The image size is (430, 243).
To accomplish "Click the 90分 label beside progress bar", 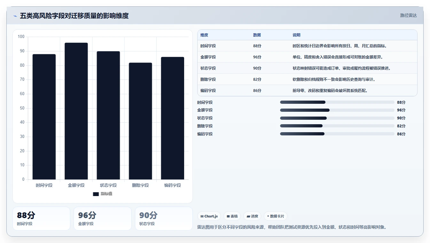I will pyautogui.click(x=401, y=118).
